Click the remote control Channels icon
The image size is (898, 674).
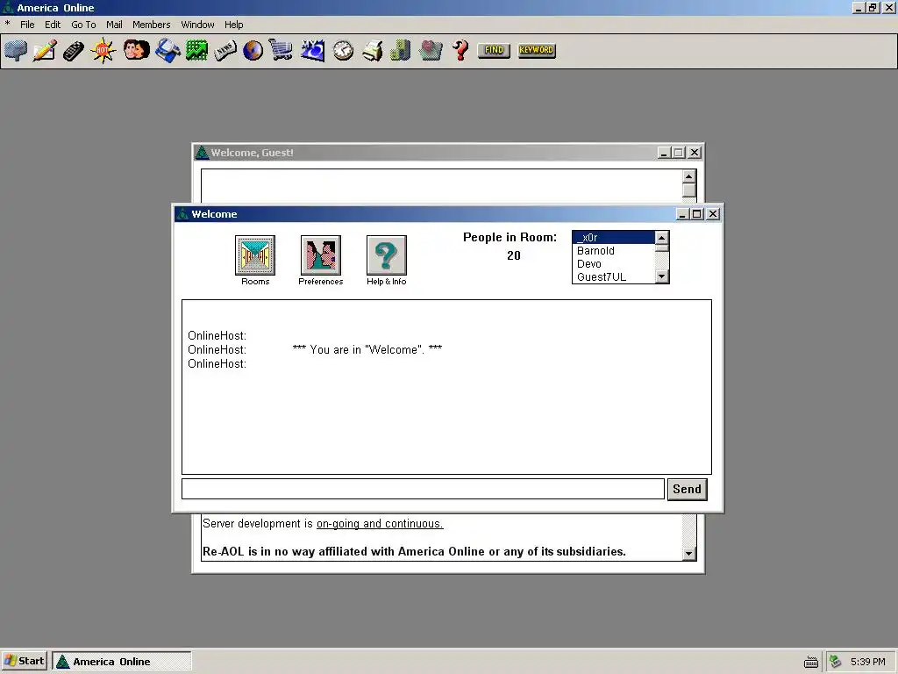74,50
